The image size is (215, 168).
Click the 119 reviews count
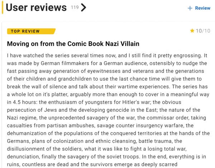point(75,7)
